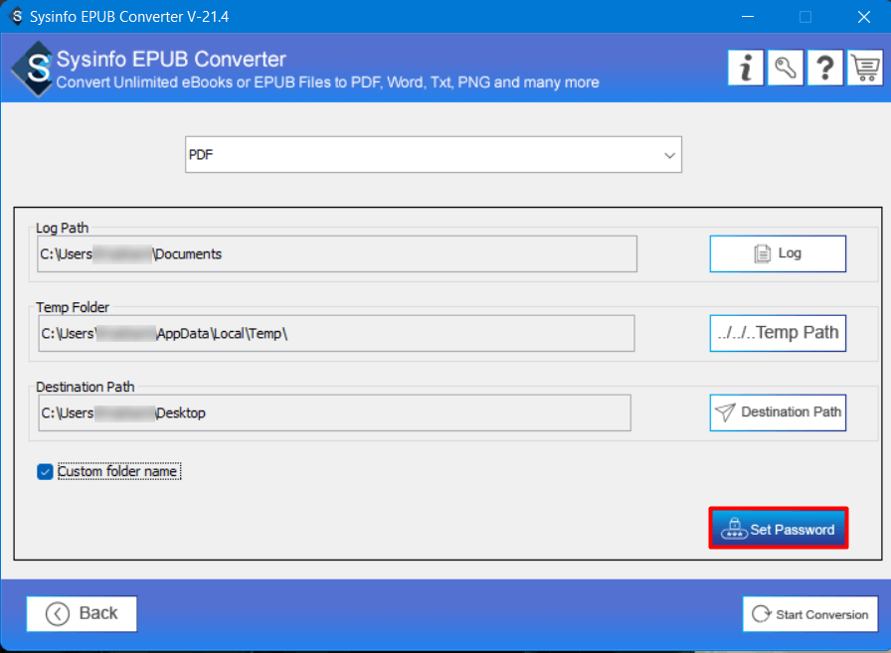The image size is (891, 653).
Task: Click the Set Password button
Action: (778, 530)
